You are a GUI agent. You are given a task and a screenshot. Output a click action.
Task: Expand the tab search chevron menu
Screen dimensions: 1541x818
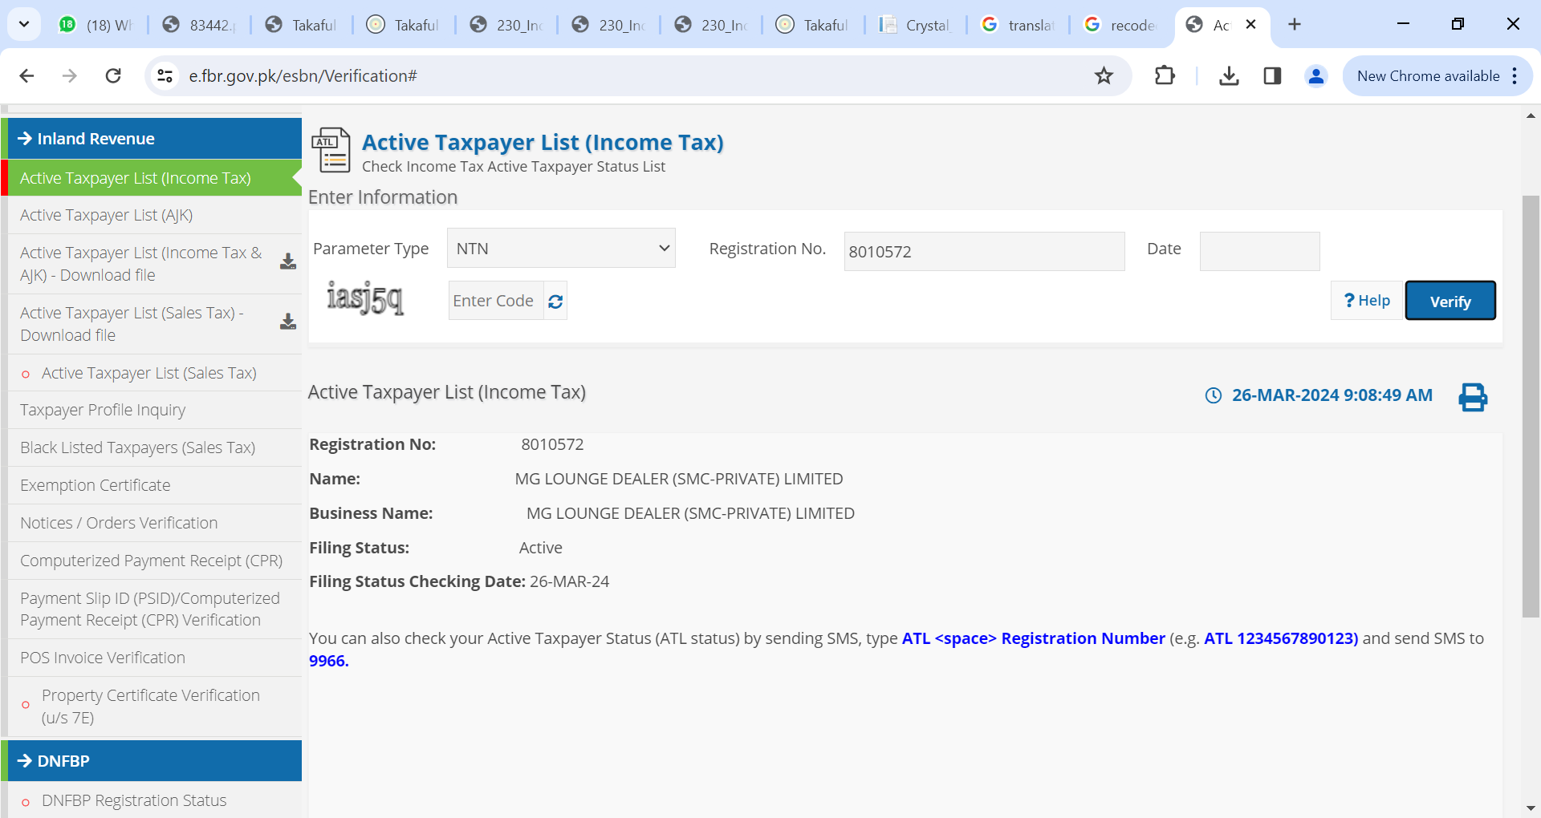(x=24, y=24)
